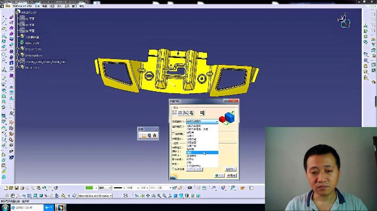This screenshot has width=377, height=211.
Task: Toggle the checkbox at dialog bottom left
Action: coord(173,169)
